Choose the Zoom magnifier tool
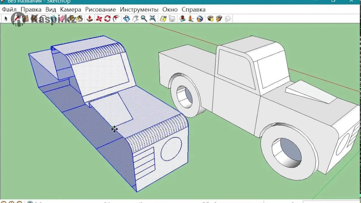The image size is (361, 203). [x=144, y=19]
